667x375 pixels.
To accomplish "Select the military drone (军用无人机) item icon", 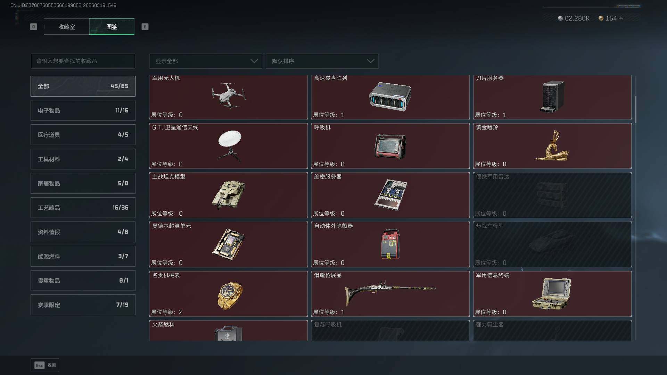I will click(229, 95).
